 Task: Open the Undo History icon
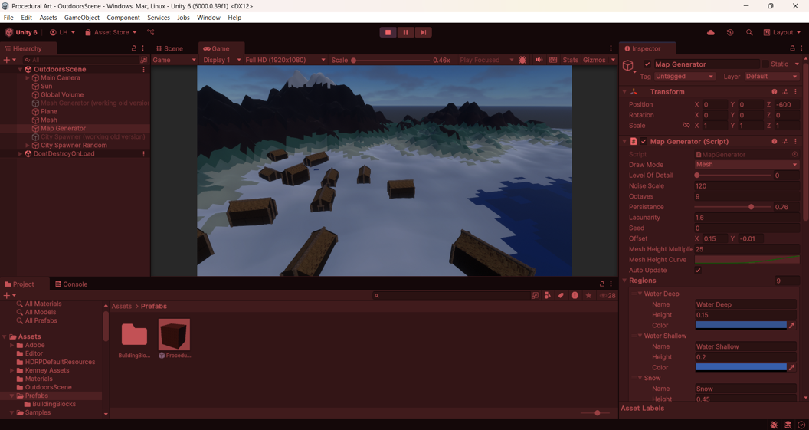pos(730,33)
